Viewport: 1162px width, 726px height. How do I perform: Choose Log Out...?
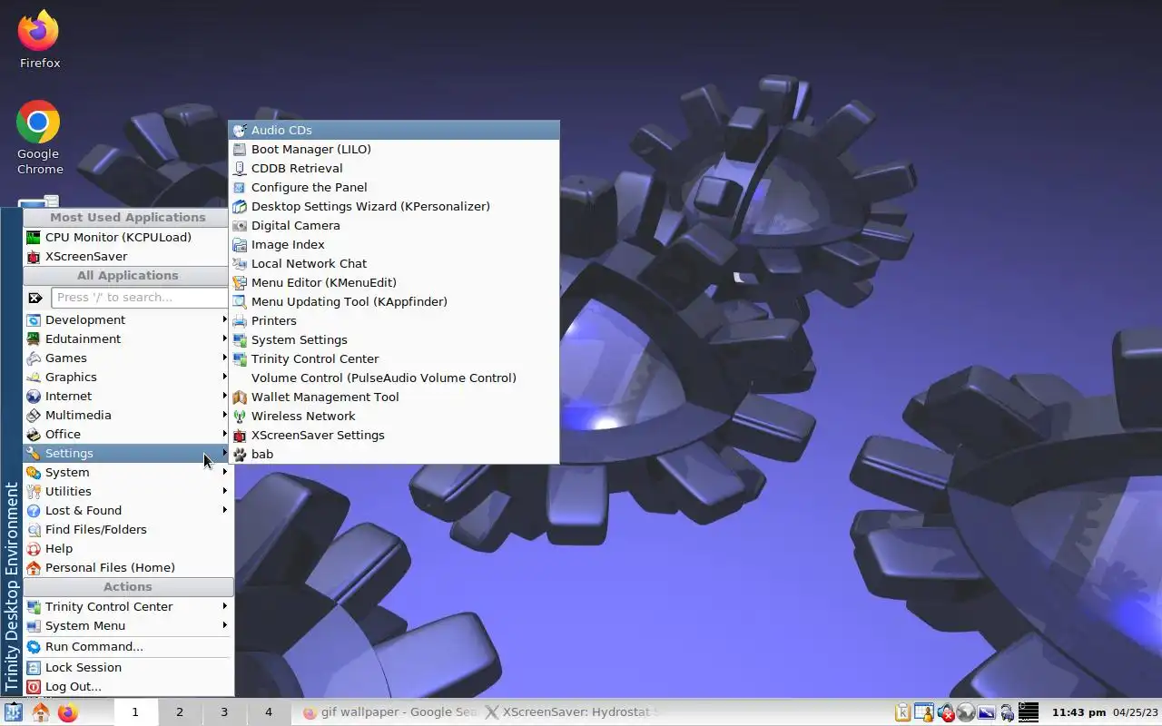coord(127,686)
